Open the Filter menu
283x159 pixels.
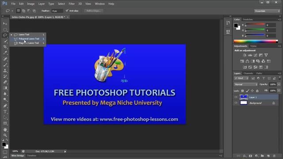72,4
